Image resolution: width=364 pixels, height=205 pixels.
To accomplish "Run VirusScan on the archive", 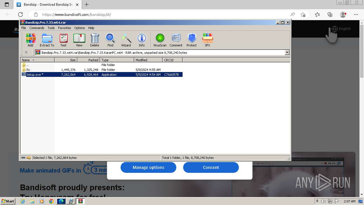I will pos(160,40).
